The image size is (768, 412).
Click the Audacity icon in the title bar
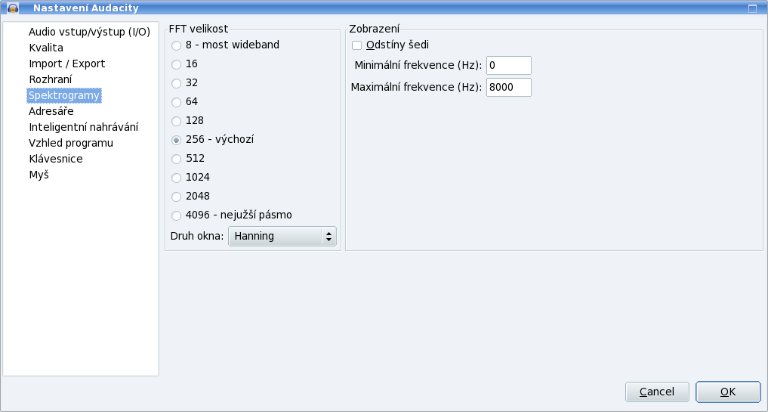click(x=13, y=8)
